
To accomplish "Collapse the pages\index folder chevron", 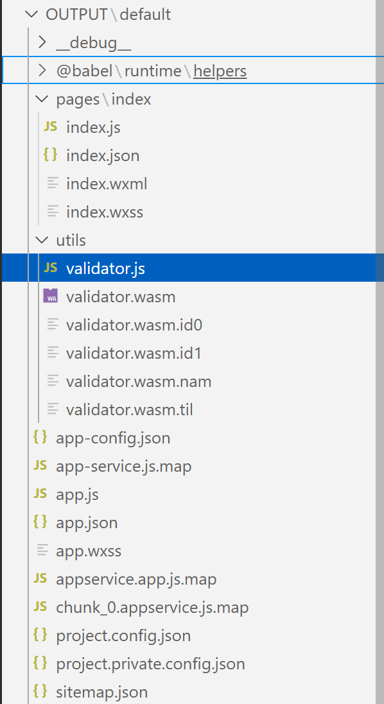I will (x=42, y=99).
